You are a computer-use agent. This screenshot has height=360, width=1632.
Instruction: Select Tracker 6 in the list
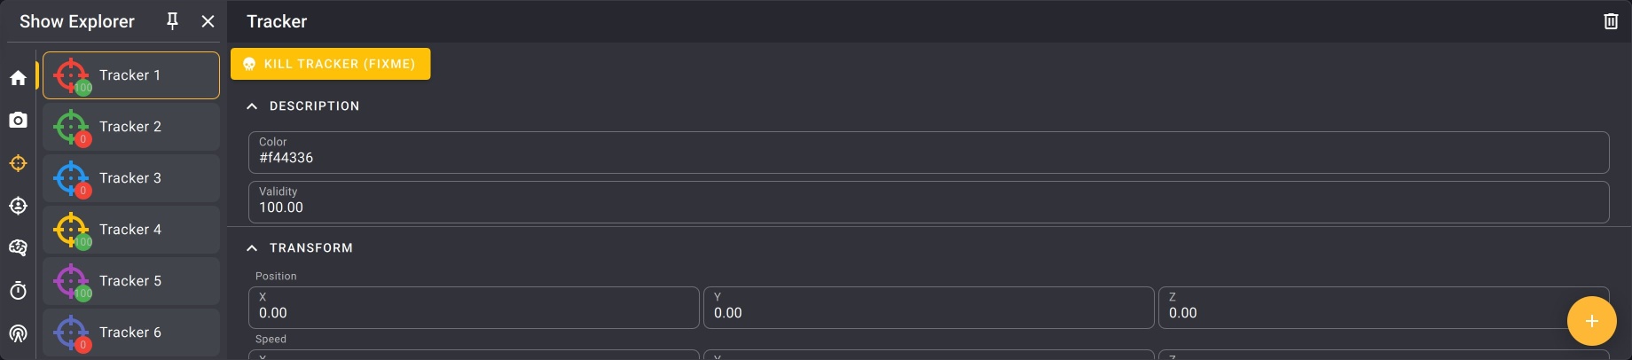(x=131, y=333)
